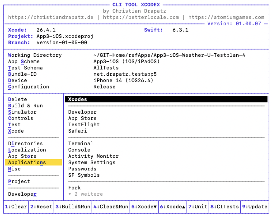
Task: Open the App Store entry in sidebar
Action: coord(22,156)
